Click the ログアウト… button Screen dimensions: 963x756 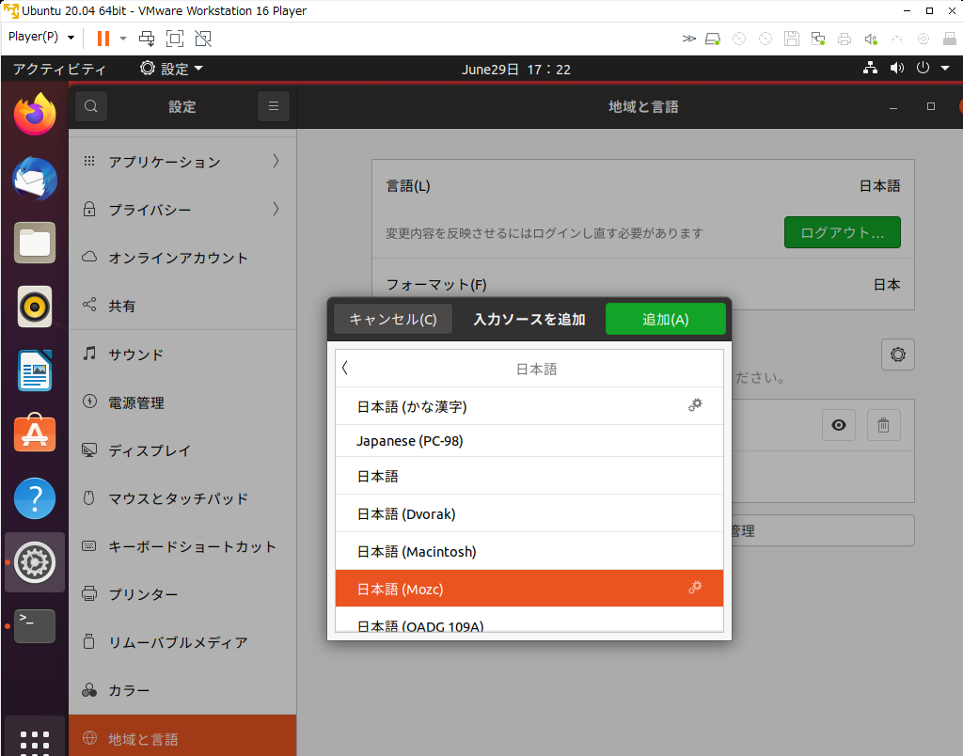click(x=842, y=232)
